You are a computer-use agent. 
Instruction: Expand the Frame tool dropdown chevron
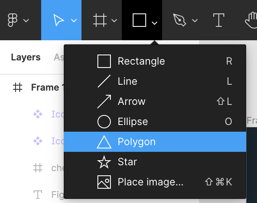click(x=114, y=21)
